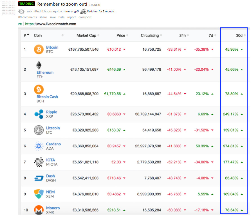Open the IOTA coin name link
The image size is (251, 216).
pos(51,160)
